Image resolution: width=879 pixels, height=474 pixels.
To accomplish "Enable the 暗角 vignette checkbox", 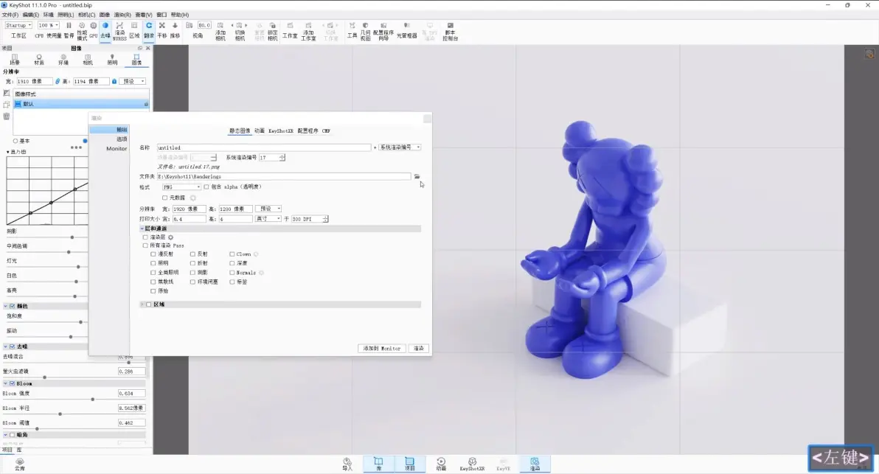I will pos(13,435).
